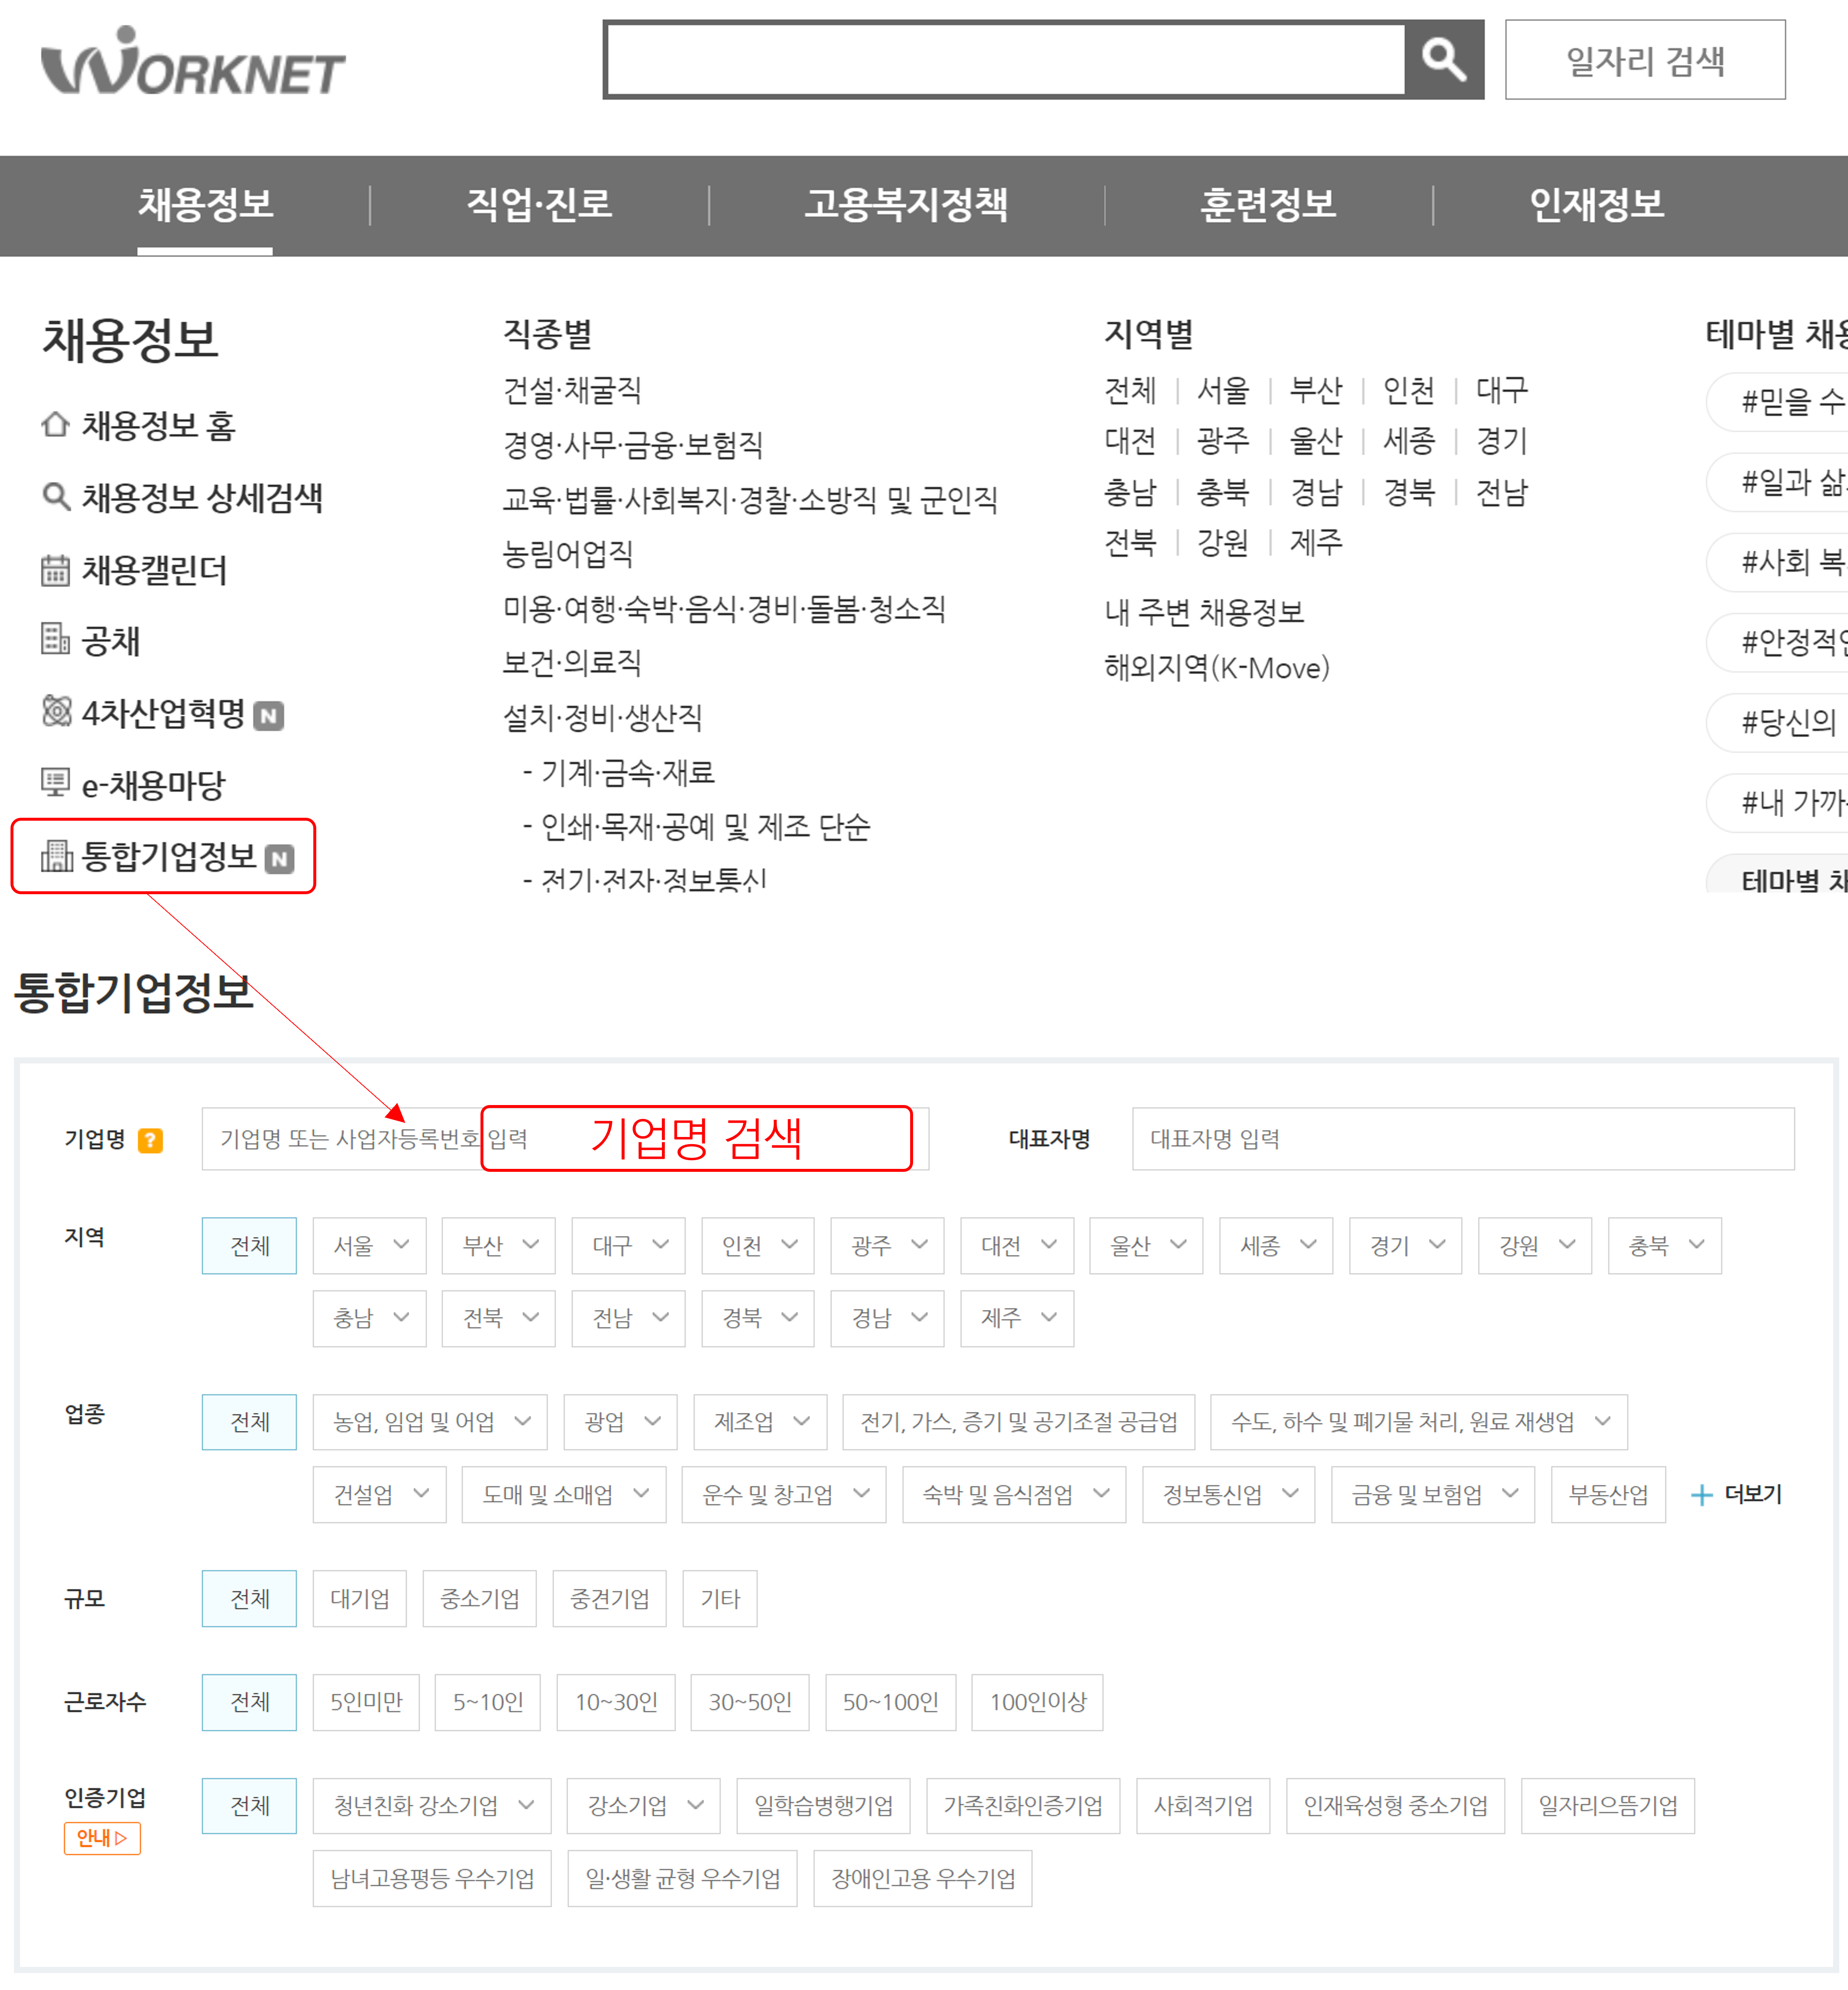This screenshot has width=1848, height=1990.
Task: Toggle the 대기업 size filter
Action: pyautogui.click(x=359, y=1598)
